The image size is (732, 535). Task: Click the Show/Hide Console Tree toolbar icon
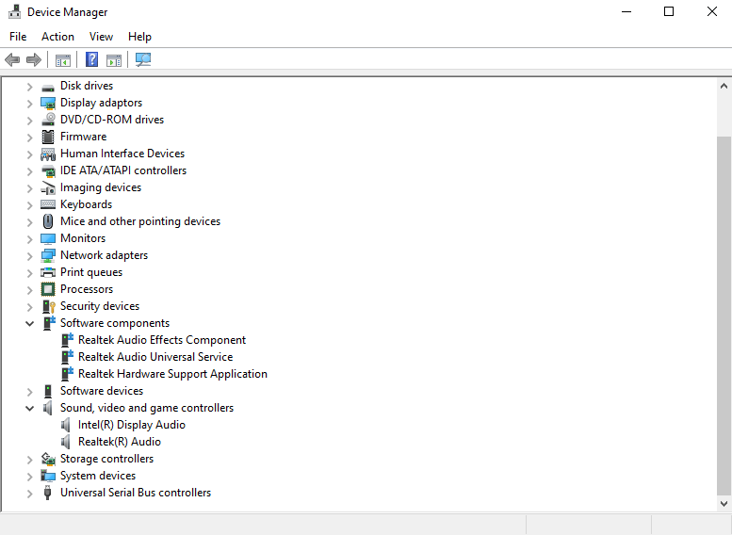pyautogui.click(x=63, y=59)
